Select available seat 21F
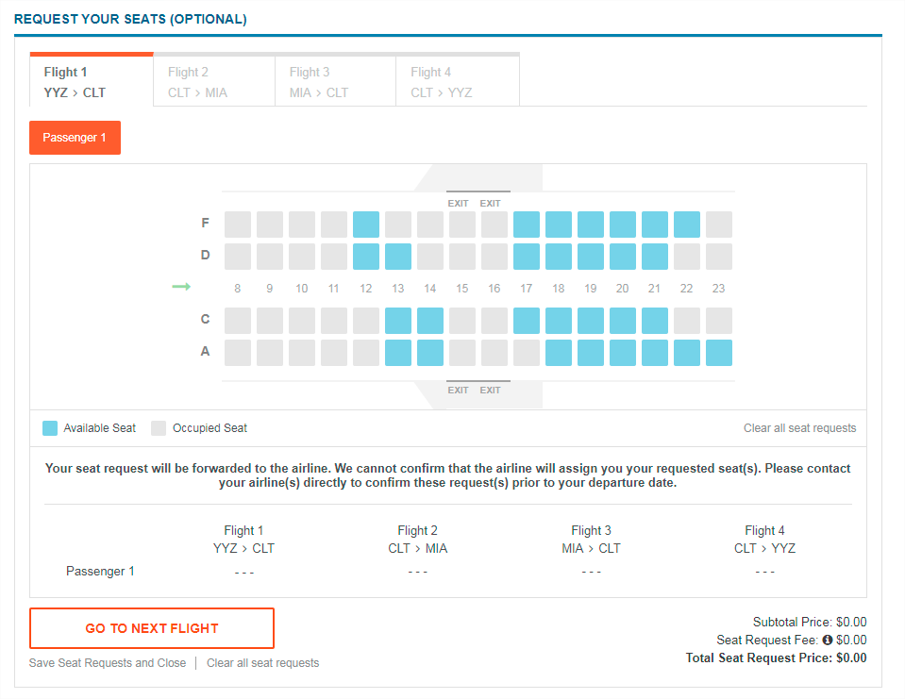 [654, 224]
